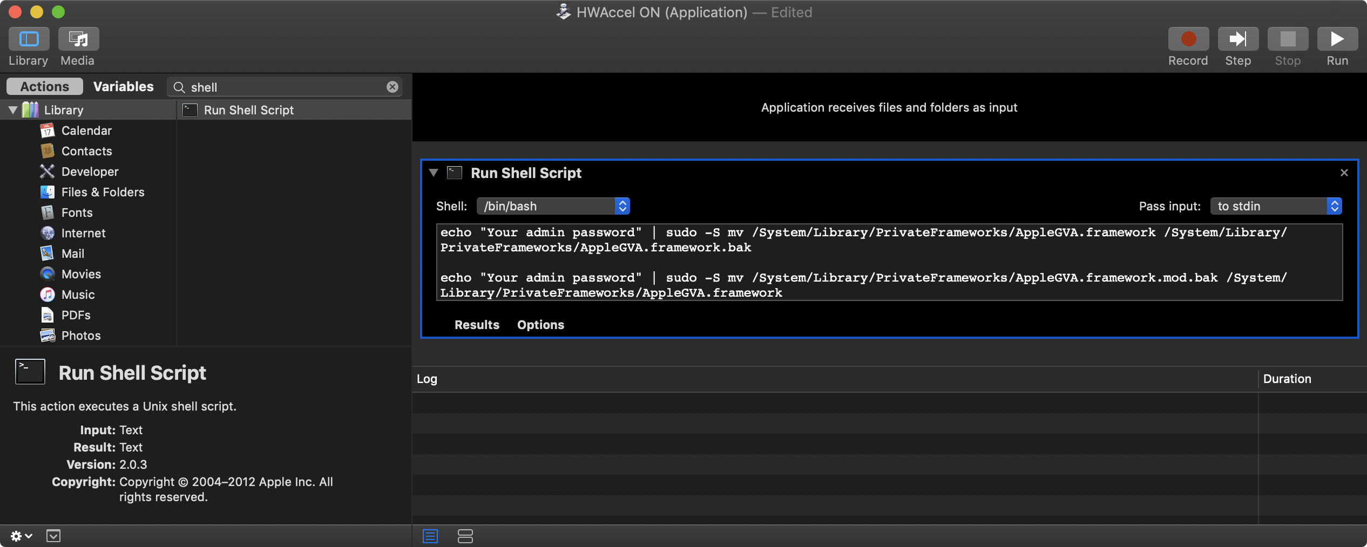
Task: Open the Pass input dropdown
Action: [x=1276, y=206]
